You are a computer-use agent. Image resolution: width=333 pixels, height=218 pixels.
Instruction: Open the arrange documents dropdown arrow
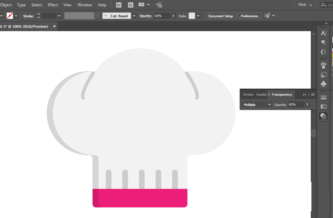coord(149,5)
